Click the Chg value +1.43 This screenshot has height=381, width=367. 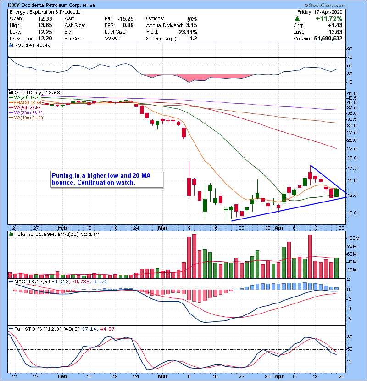click(x=335, y=25)
